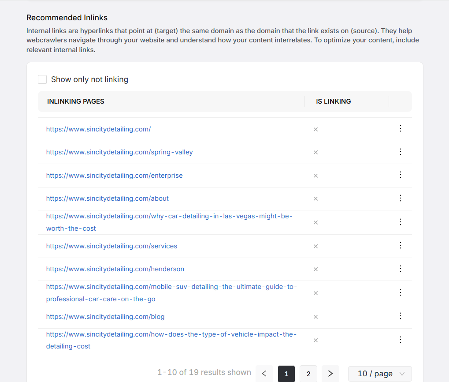
Task: Open the three-dot menu for henderson row
Action: (x=401, y=269)
